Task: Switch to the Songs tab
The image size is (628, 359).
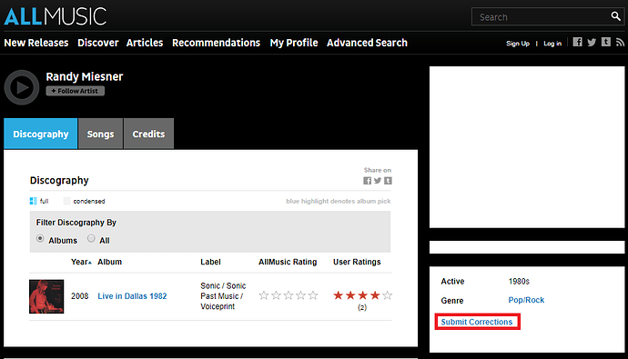Action: [x=100, y=134]
